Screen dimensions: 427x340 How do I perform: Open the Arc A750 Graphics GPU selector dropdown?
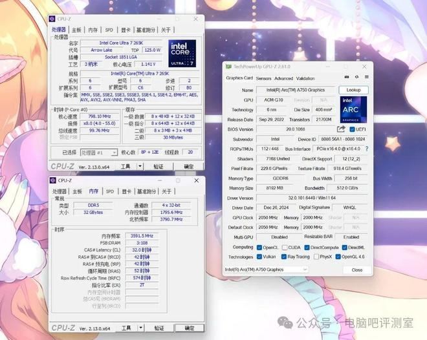266,270
